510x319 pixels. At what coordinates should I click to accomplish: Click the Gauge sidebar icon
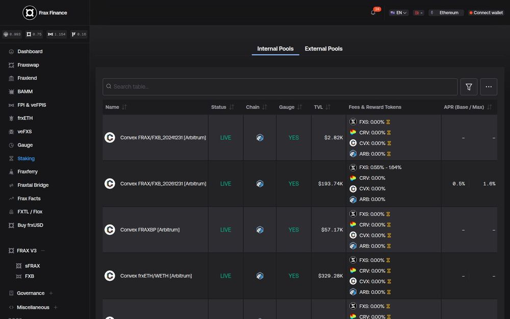[11, 145]
